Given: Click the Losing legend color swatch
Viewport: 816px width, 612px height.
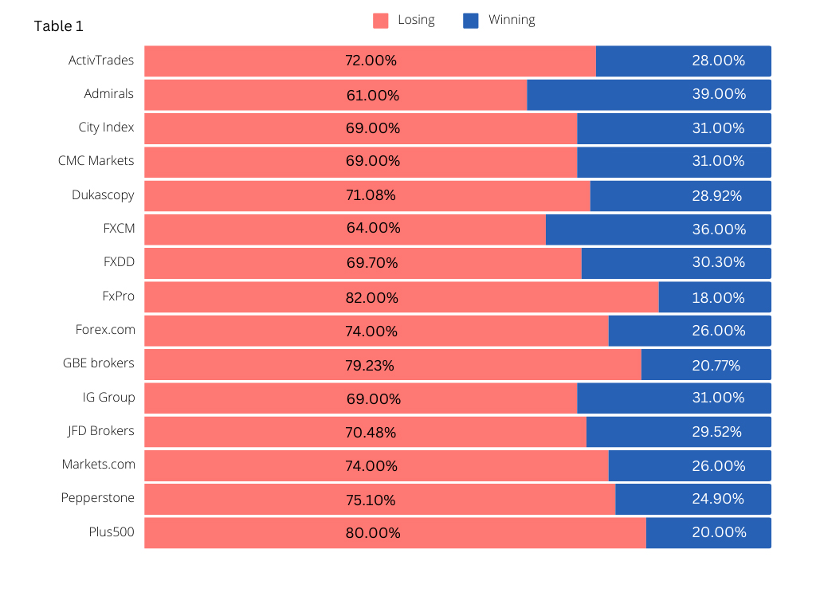Looking at the screenshot, I should pos(380,21).
